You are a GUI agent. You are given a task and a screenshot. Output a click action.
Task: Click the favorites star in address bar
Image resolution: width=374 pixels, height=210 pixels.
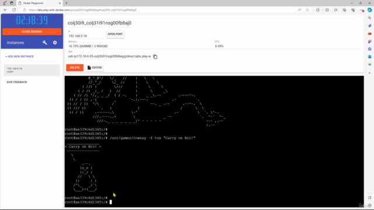(307, 10)
